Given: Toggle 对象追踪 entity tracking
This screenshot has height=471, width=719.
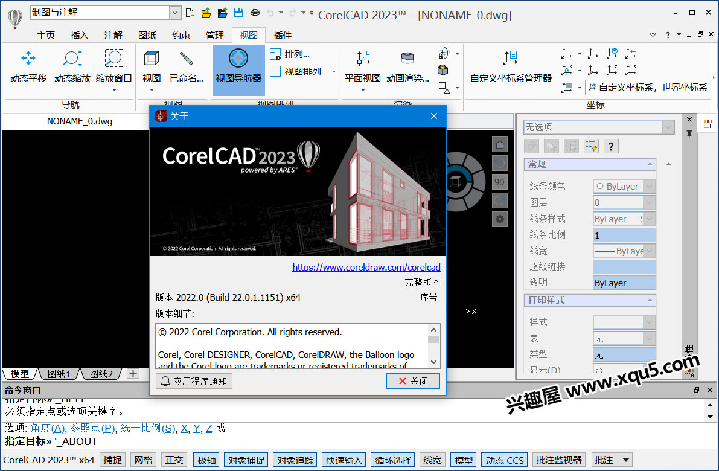Looking at the screenshot, I should (295, 460).
